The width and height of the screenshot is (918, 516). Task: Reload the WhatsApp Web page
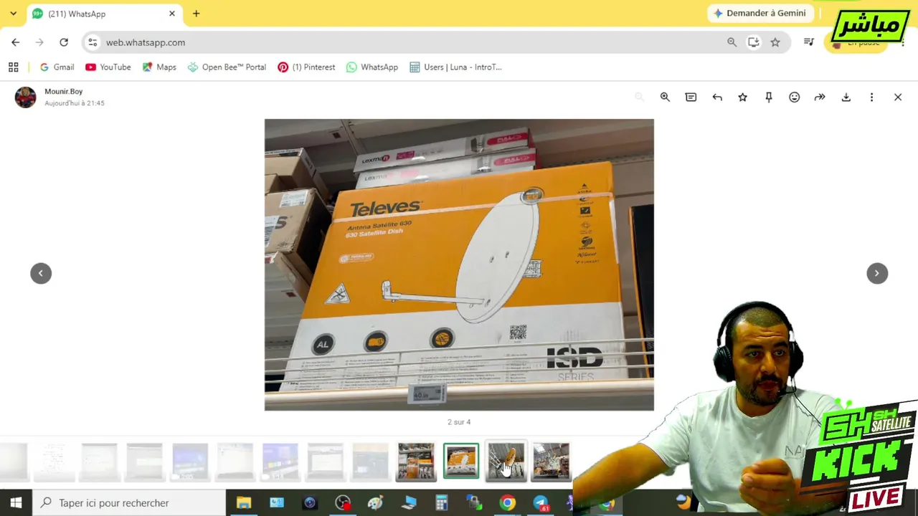[x=64, y=42]
